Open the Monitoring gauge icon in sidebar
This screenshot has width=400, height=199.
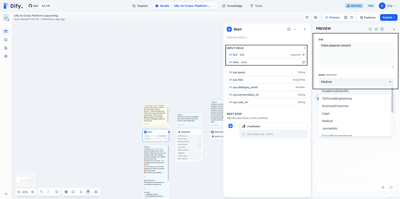tap(6, 56)
